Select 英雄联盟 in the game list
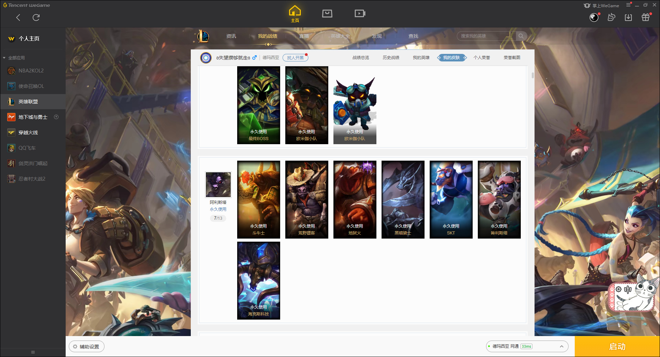Viewport: 660px width, 357px height. 33,102
